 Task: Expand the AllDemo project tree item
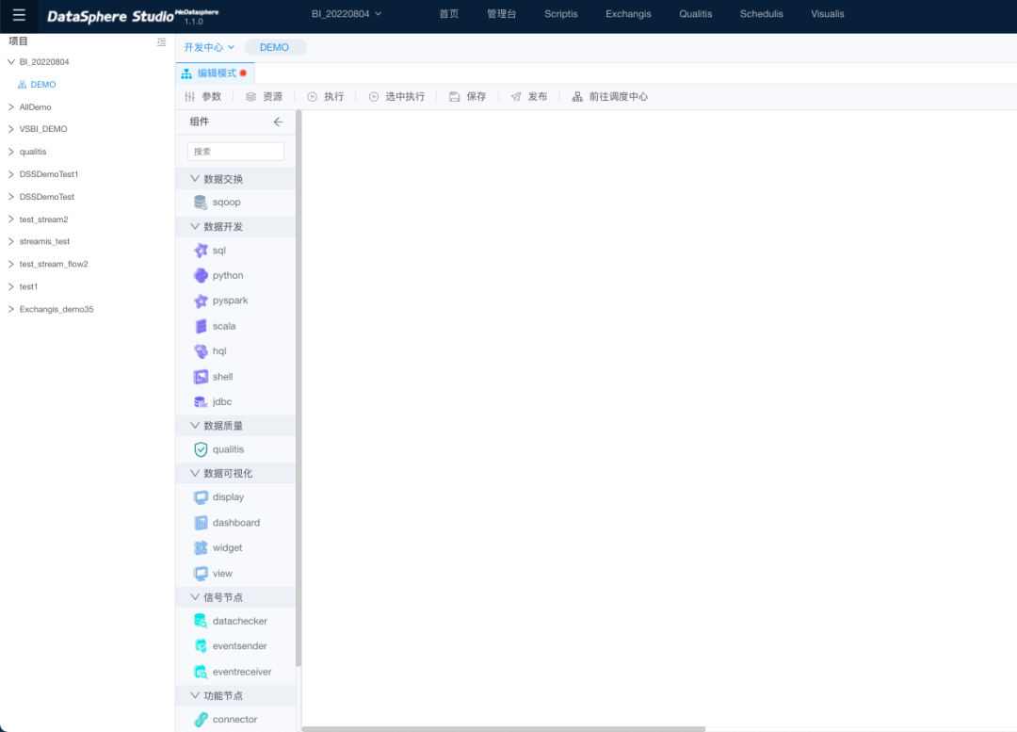11,107
